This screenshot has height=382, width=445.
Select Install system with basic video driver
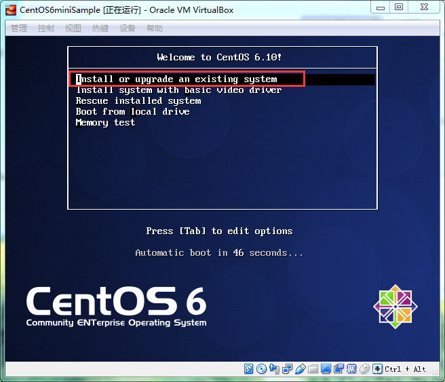pyautogui.click(x=179, y=90)
